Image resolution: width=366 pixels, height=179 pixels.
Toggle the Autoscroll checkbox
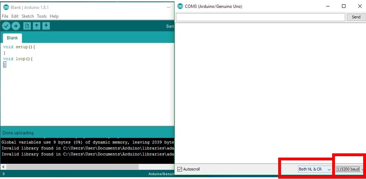point(180,169)
